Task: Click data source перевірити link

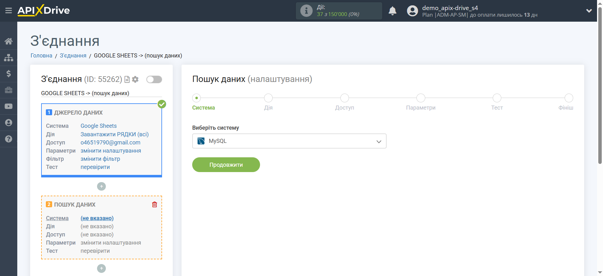Action: pos(95,167)
